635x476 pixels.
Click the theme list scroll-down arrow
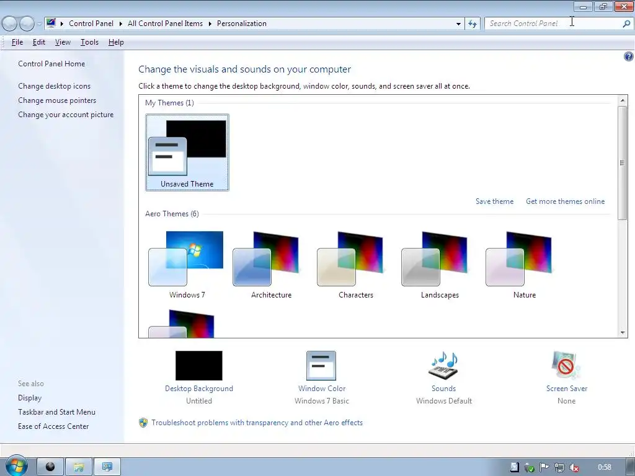(x=623, y=333)
